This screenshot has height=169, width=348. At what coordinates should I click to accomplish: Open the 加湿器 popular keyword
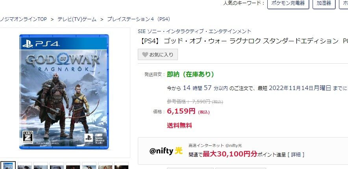pyautogui.click(x=324, y=3)
